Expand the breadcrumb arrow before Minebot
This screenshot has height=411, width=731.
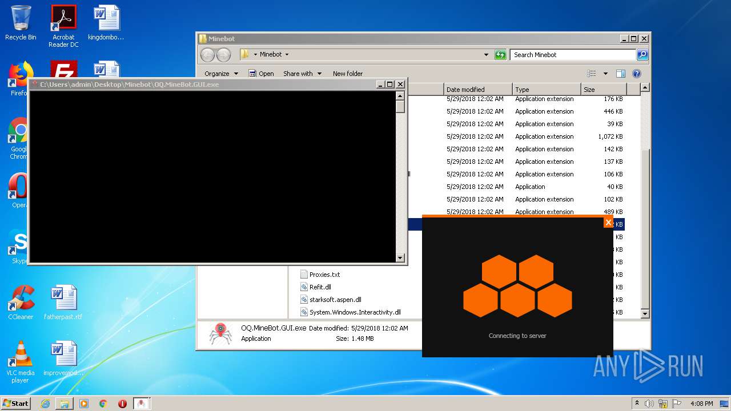[x=255, y=55]
